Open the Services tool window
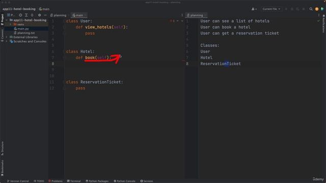 pyautogui.click(x=147, y=181)
